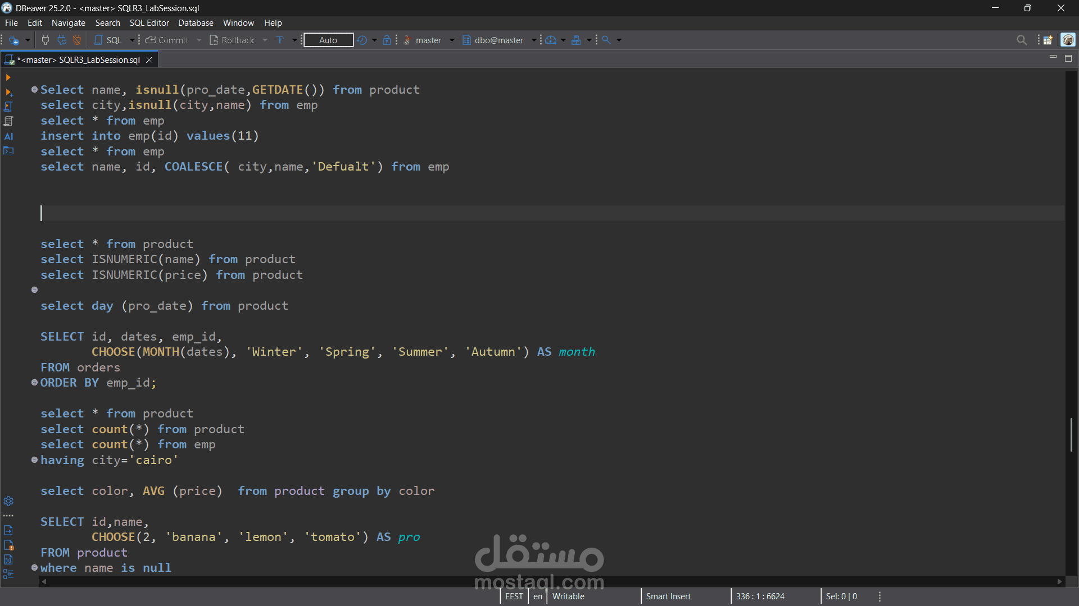
Task: Open the perspective switcher icon
Action: coord(1048,40)
